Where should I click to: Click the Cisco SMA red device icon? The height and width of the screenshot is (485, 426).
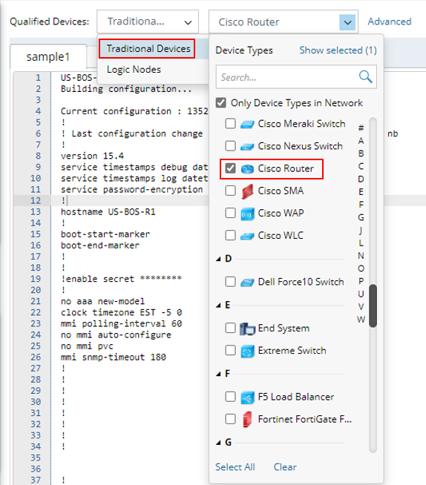tap(247, 191)
